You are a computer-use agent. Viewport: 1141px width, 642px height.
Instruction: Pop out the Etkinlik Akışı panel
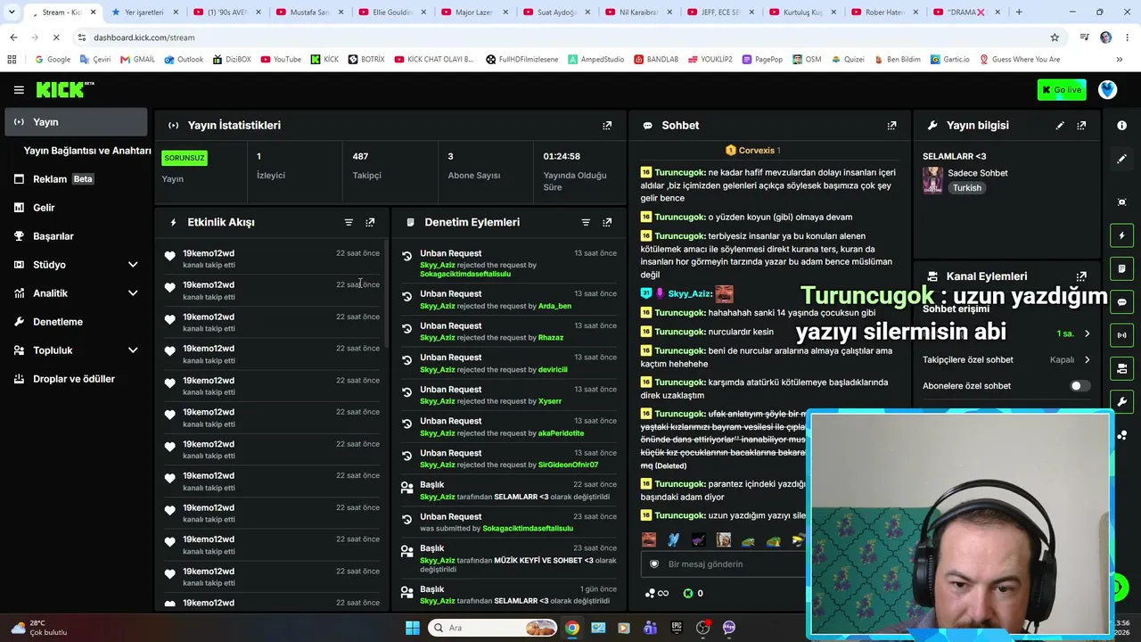370,222
